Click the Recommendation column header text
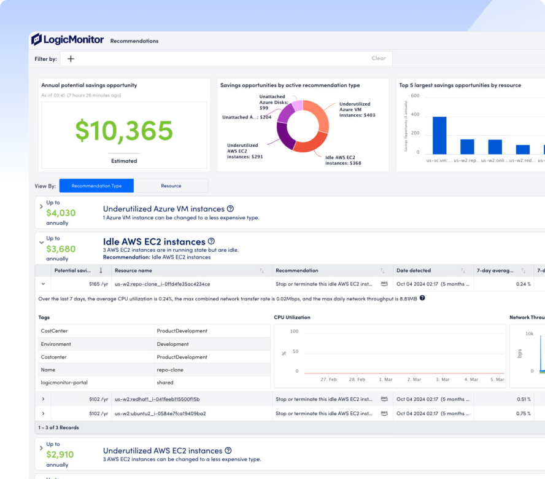The height and width of the screenshot is (479, 545). click(297, 270)
